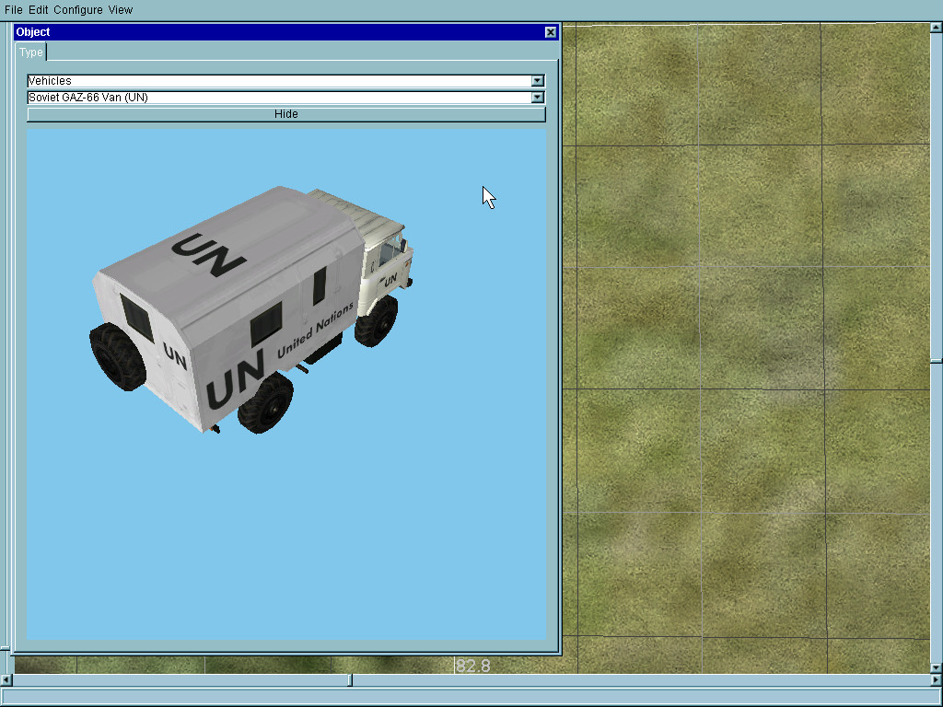Click the 82.8 coordinate label
Viewport: 943px width, 707px height.
coord(473,666)
